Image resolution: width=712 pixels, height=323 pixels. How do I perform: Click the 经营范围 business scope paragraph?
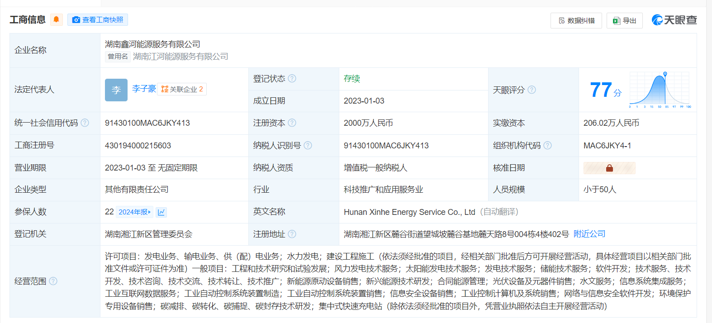398,281
